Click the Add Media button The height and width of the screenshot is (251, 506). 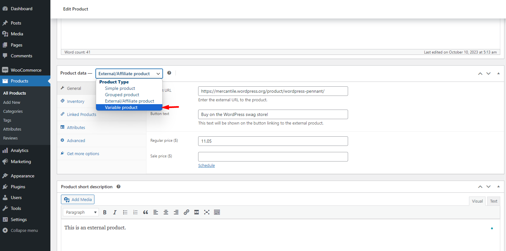[x=78, y=200]
